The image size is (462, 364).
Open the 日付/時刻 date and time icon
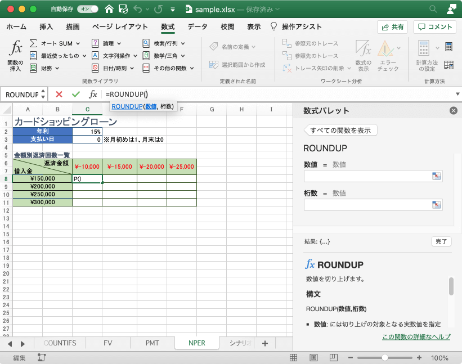point(95,68)
